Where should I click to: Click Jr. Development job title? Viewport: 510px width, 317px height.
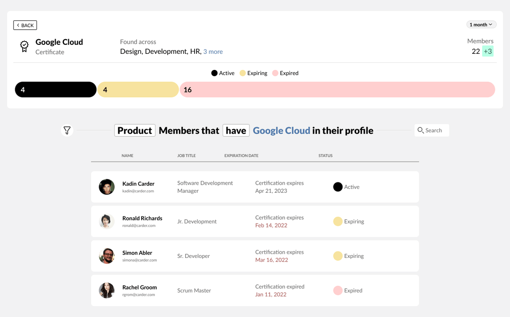pyautogui.click(x=197, y=221)
